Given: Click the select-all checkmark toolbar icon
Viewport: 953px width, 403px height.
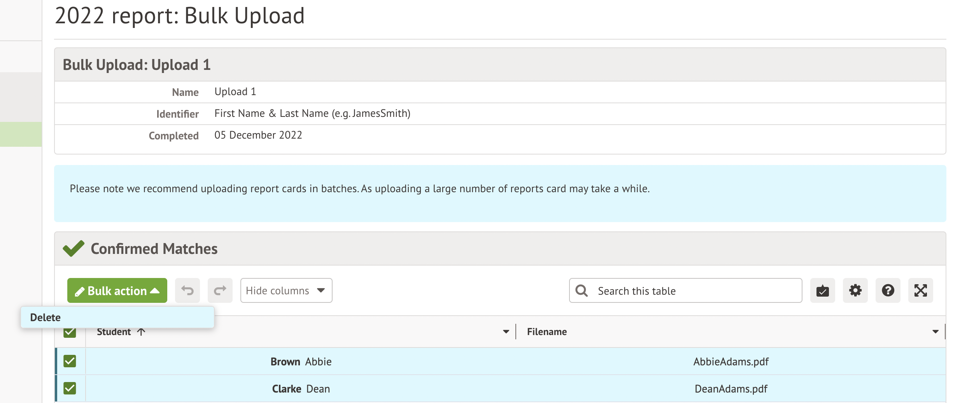Looking at the screenshot, I should coord(822,290).
